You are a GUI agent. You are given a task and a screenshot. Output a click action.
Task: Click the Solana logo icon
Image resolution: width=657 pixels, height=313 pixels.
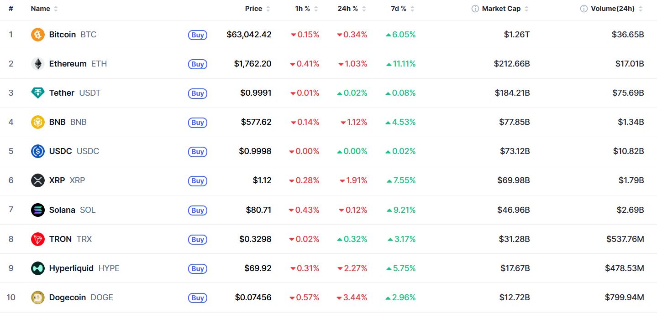click(x=38, y=210)
